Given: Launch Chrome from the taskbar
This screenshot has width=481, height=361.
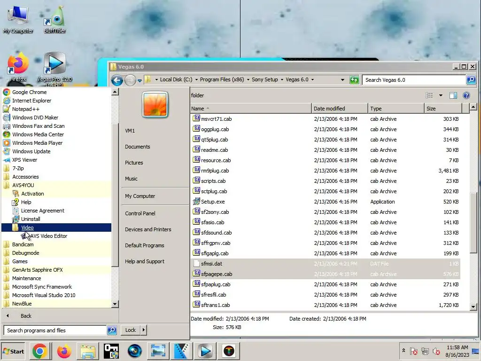Looking at the screenshot, I should pos(40,351).
